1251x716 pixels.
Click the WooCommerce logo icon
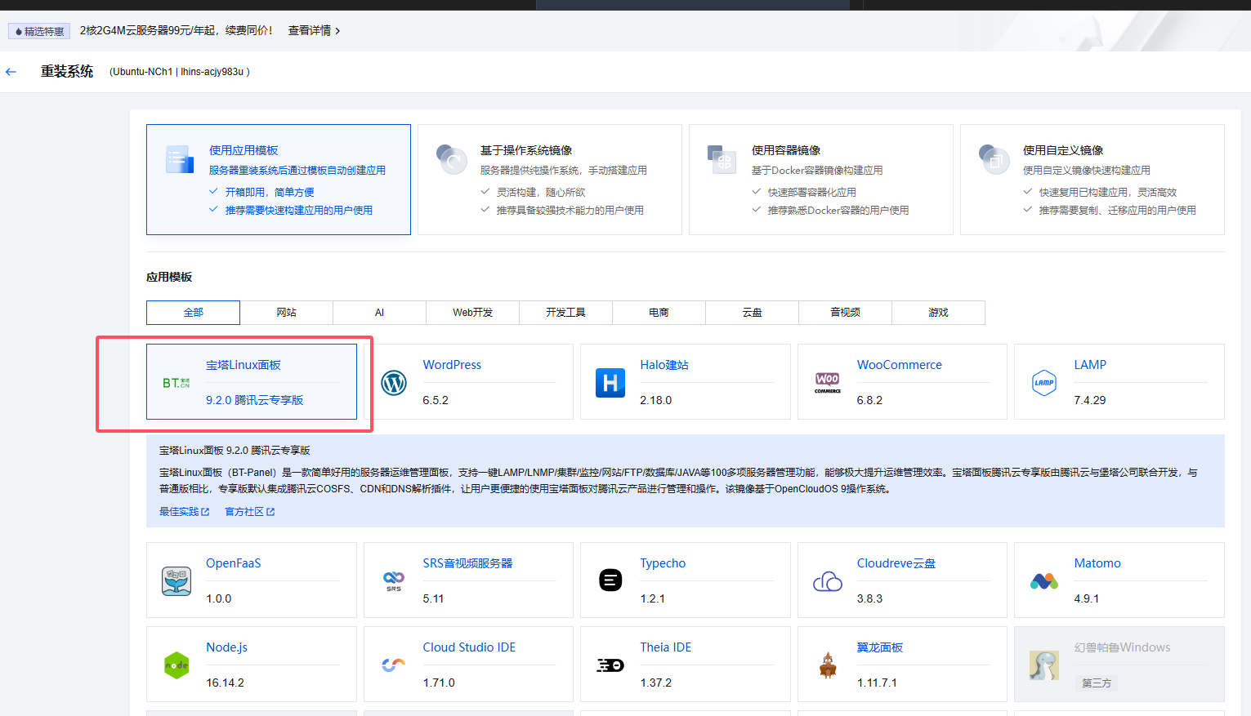pos(827,382)
